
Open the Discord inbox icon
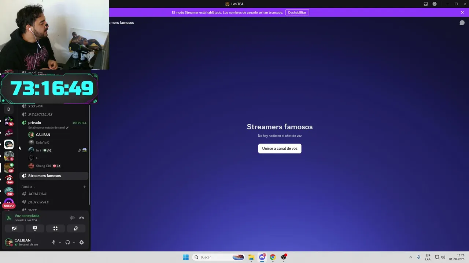[426, 4]
